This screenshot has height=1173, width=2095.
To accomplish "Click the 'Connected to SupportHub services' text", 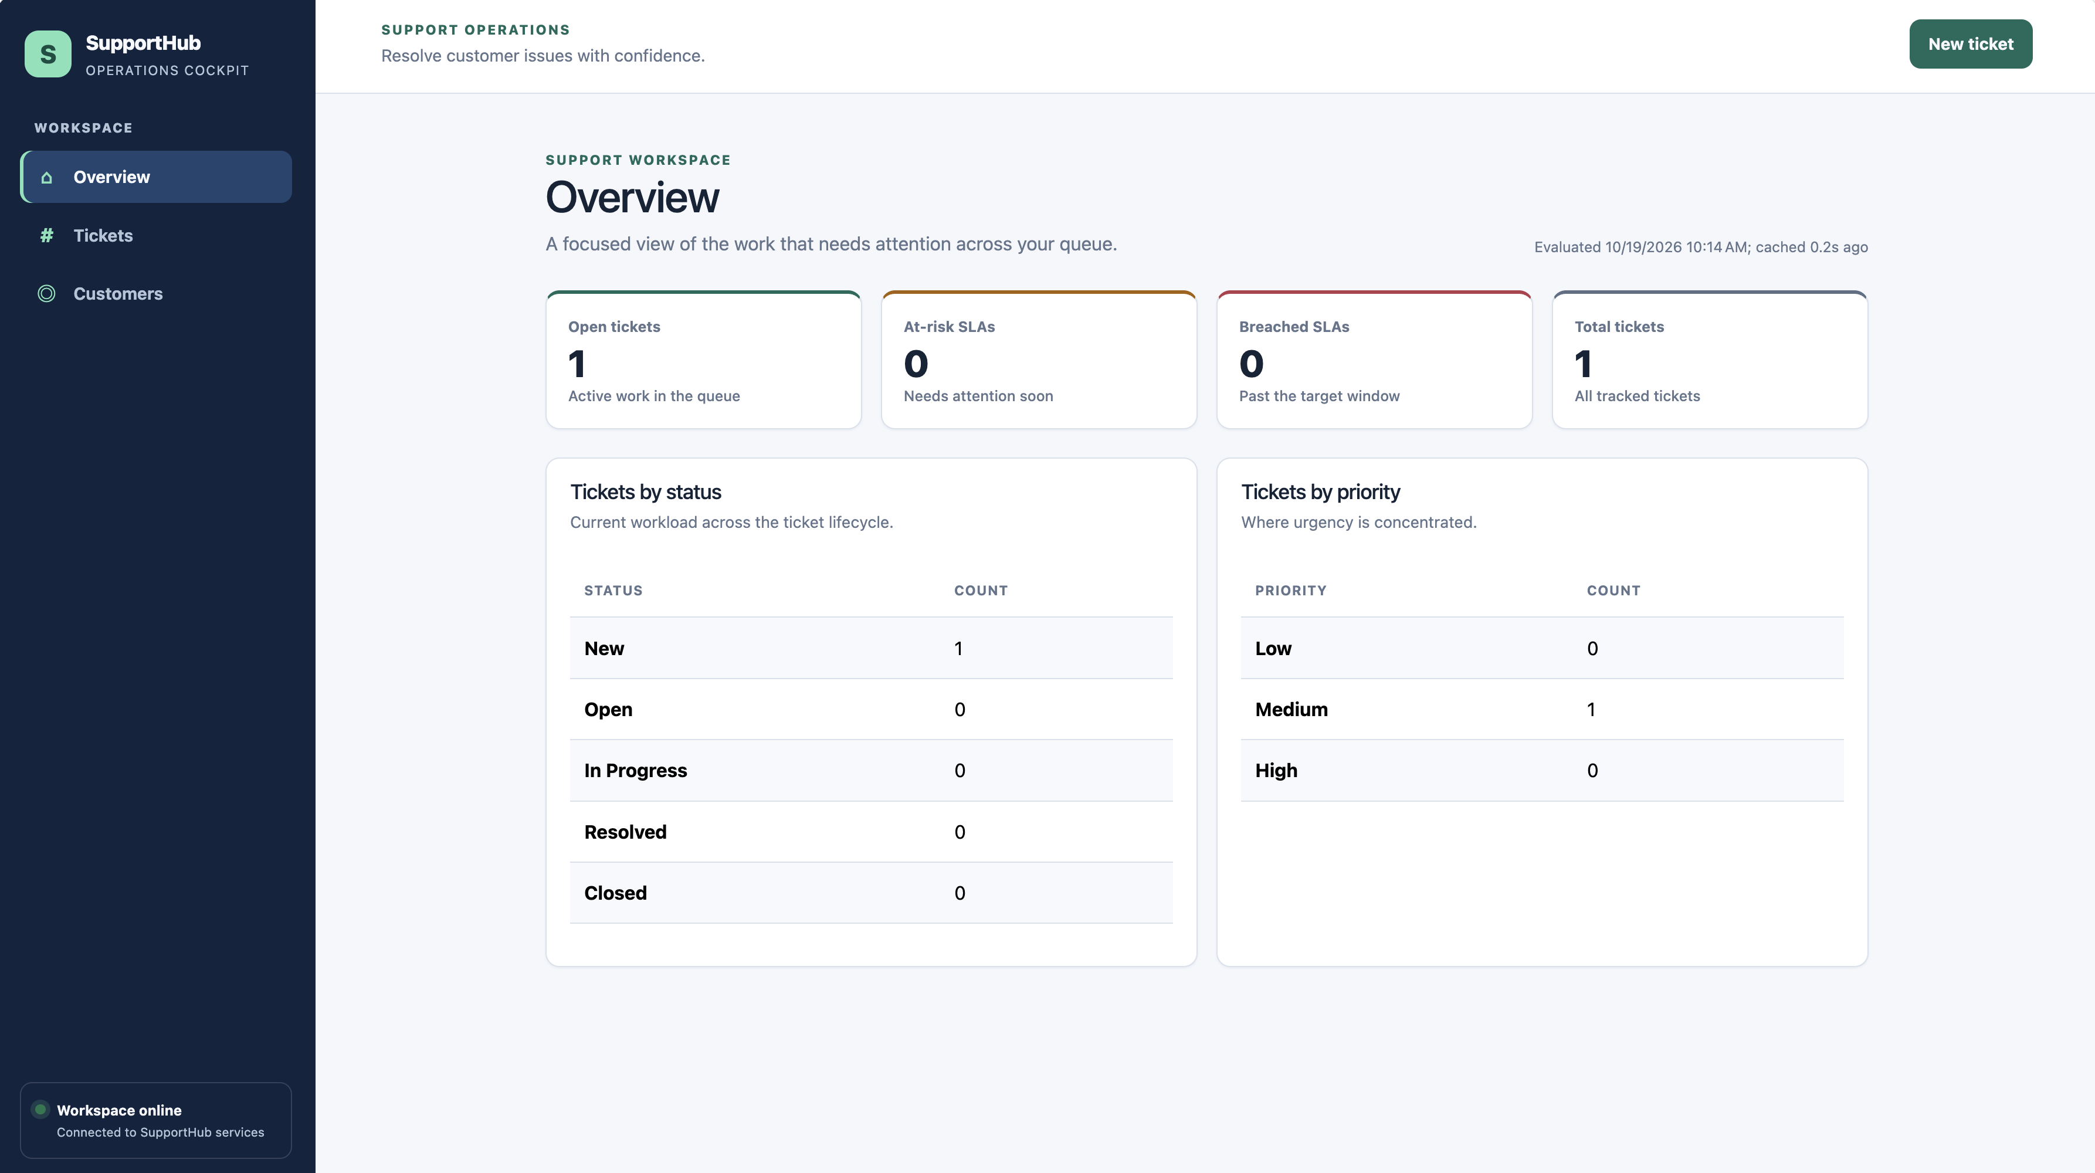I will [160, 1133].
